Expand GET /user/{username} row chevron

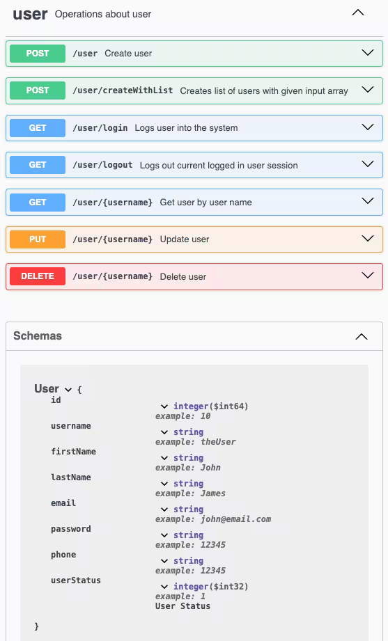tap(368, 201)
